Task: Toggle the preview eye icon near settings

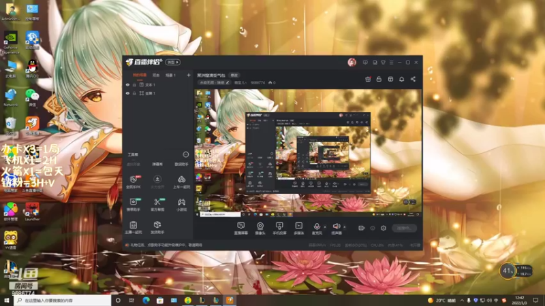Action: (x=373, y=228)
